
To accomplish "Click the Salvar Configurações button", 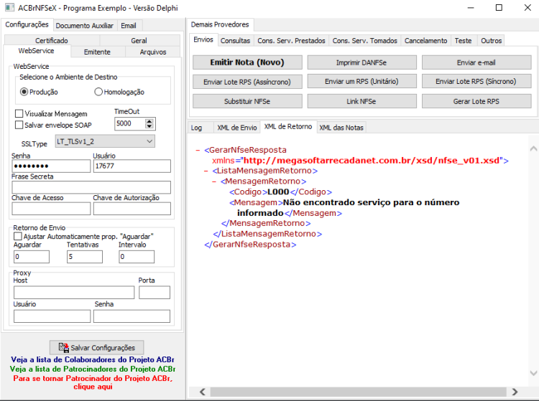I will 96,347.
